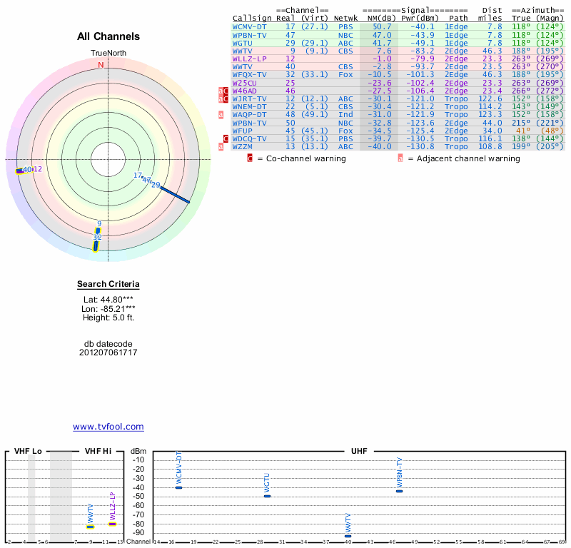The image size is (571, 548).
Task: Click the co-channel warning icon beside W46AD
Action: (227, 91)
